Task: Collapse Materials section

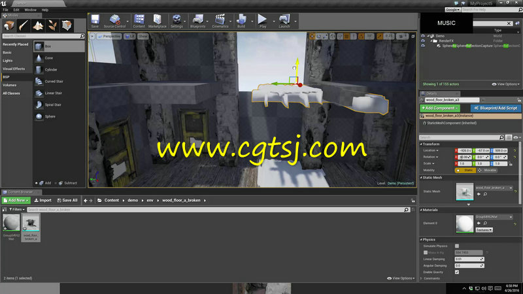Action: [x=421, y=210]
